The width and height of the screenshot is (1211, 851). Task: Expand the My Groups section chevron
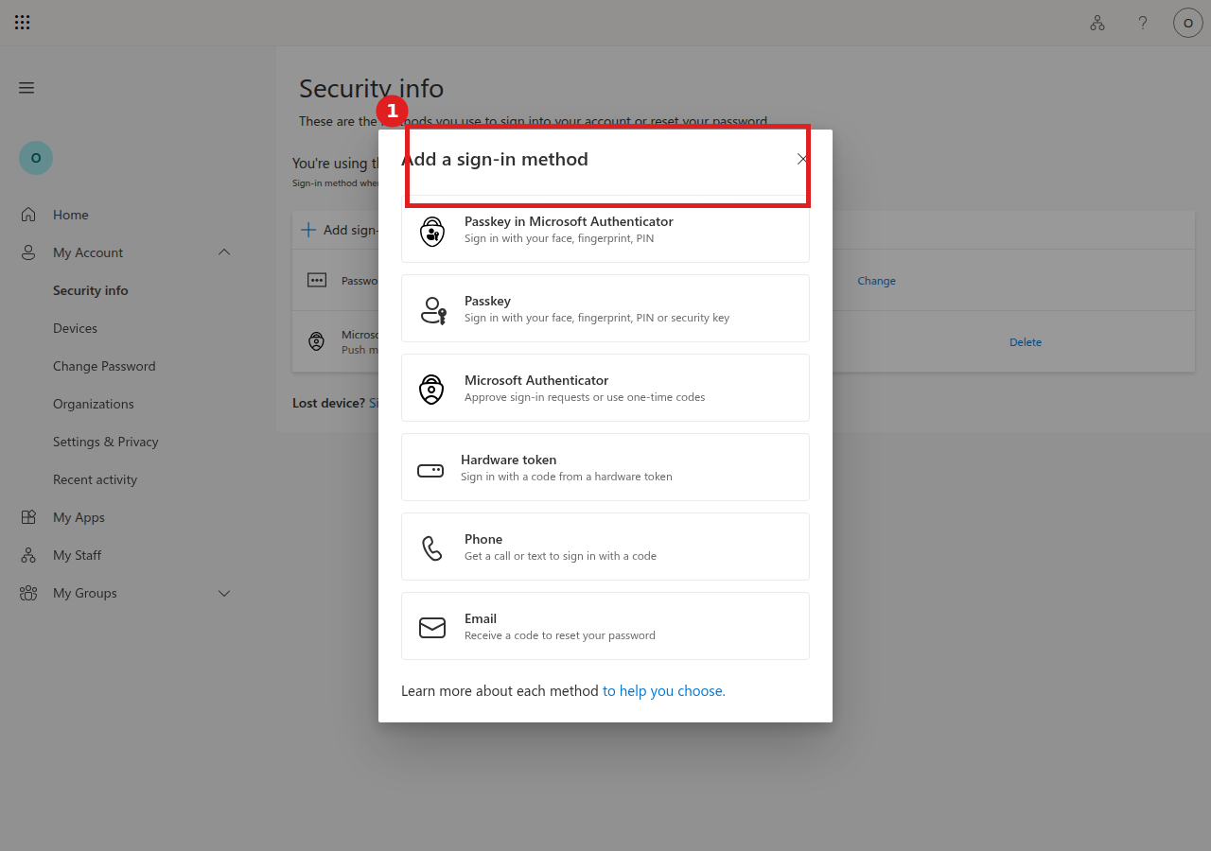tap(224, 593)
